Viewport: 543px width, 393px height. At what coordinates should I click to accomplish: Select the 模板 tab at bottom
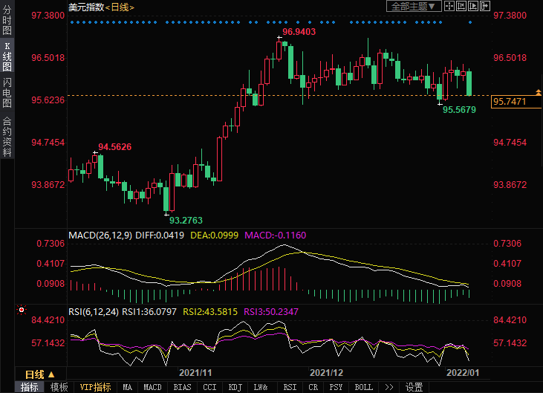(x=59, y=387)
